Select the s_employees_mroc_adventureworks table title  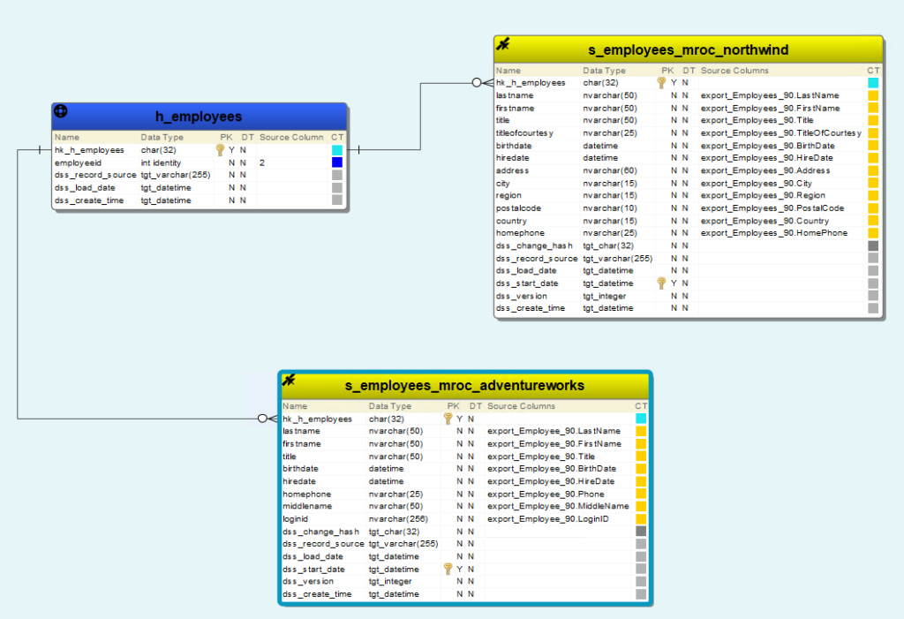pyautogui.click(x=464, y=385)
